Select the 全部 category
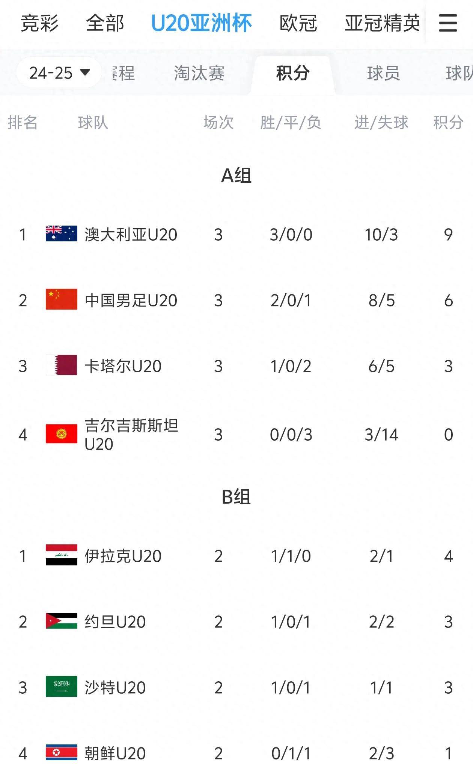The image size is (473, 776). tap(105, 23)
